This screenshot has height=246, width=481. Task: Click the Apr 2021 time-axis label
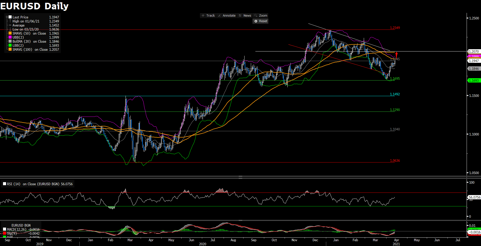click(396, 240)
